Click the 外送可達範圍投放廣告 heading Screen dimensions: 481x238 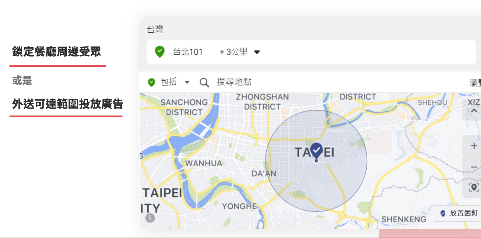pyautogui.click(x=68, y=104)
